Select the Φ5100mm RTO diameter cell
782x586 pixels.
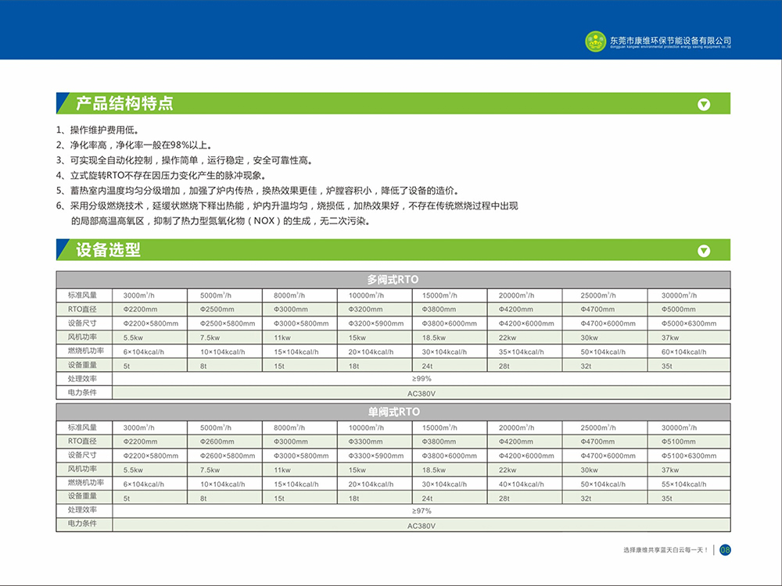(677, 441)
